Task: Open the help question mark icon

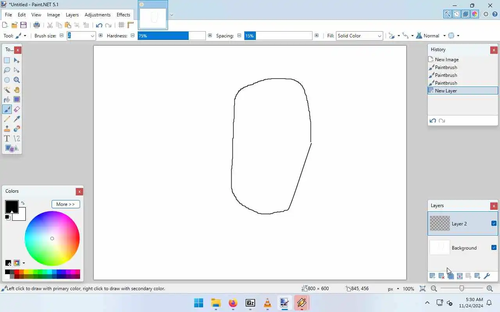Action: [x=495, y=14]
